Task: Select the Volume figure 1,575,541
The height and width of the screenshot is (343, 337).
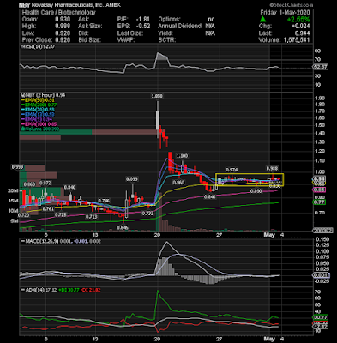Action: click(297, 40)
